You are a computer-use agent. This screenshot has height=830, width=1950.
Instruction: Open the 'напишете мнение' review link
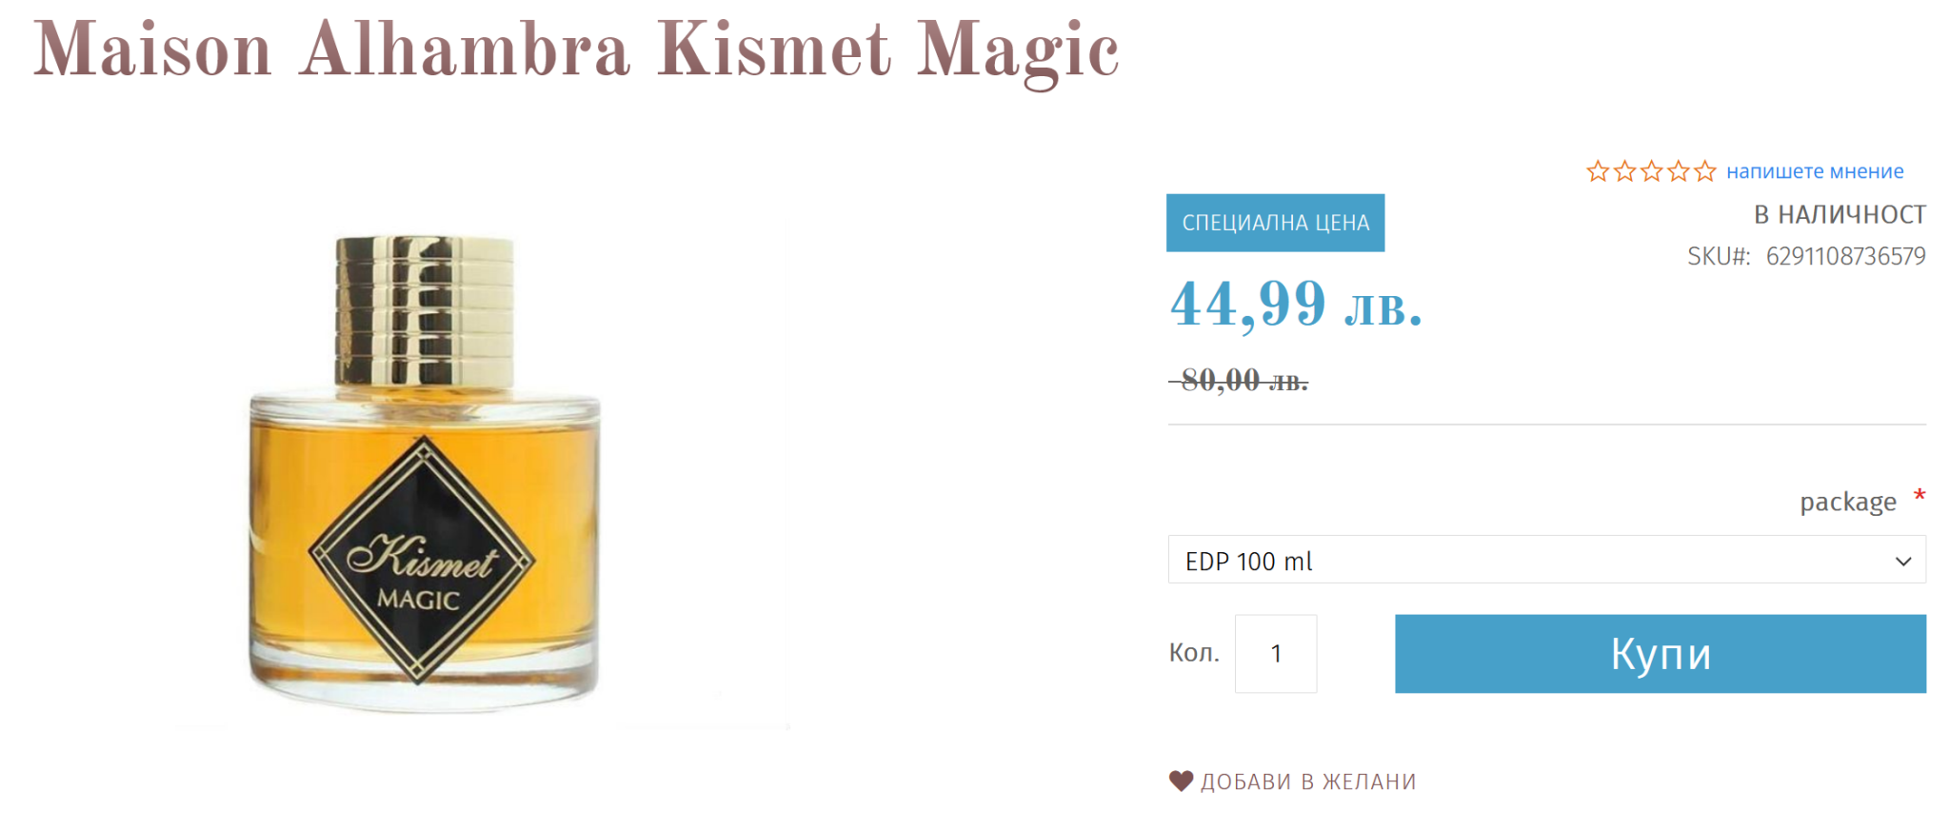1815,171
